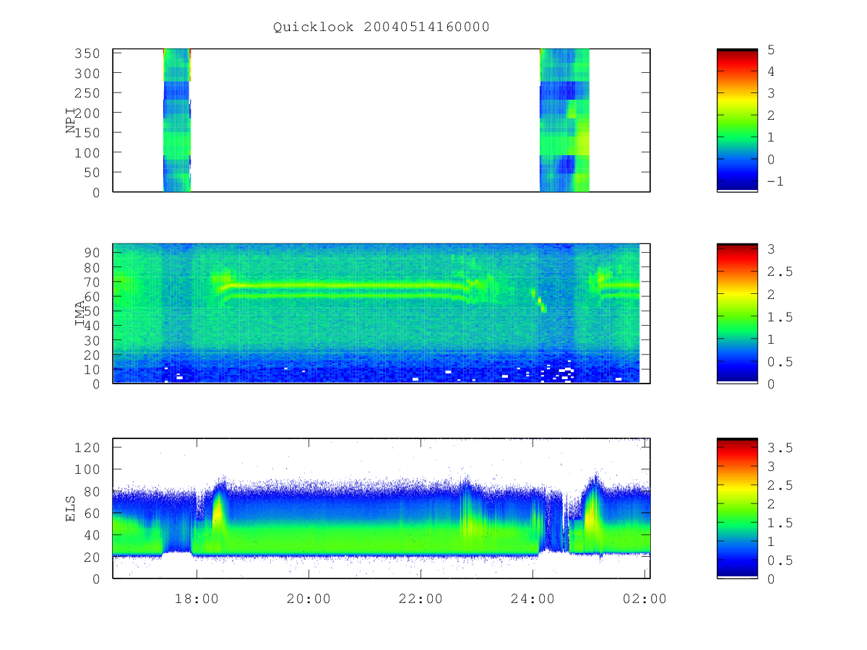867x650 pixels.
Task: Click the 3.5 label on ELS color bar
Action: (779, 448)
